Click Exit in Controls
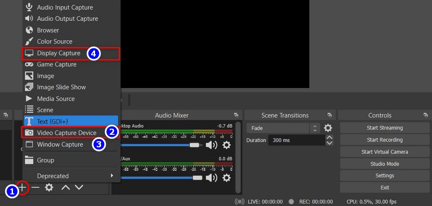Image resolution: width=432 pixels, height=206 pixels. pyautogui.click(x=384, y=187)
